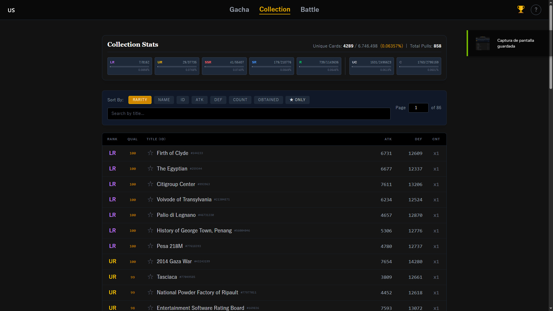Click the SSR rarity progress card
This screenshot has width=553, height=311.
point(224,66)
